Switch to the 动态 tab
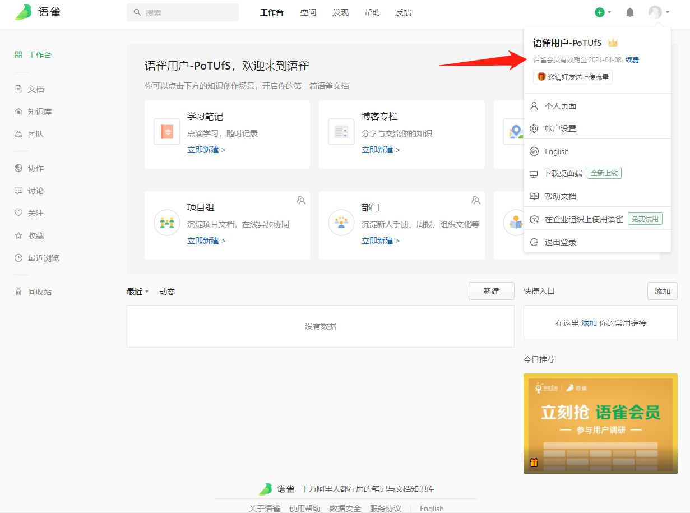The width and height of the screenshot is (690, 513). click(167, 292)
